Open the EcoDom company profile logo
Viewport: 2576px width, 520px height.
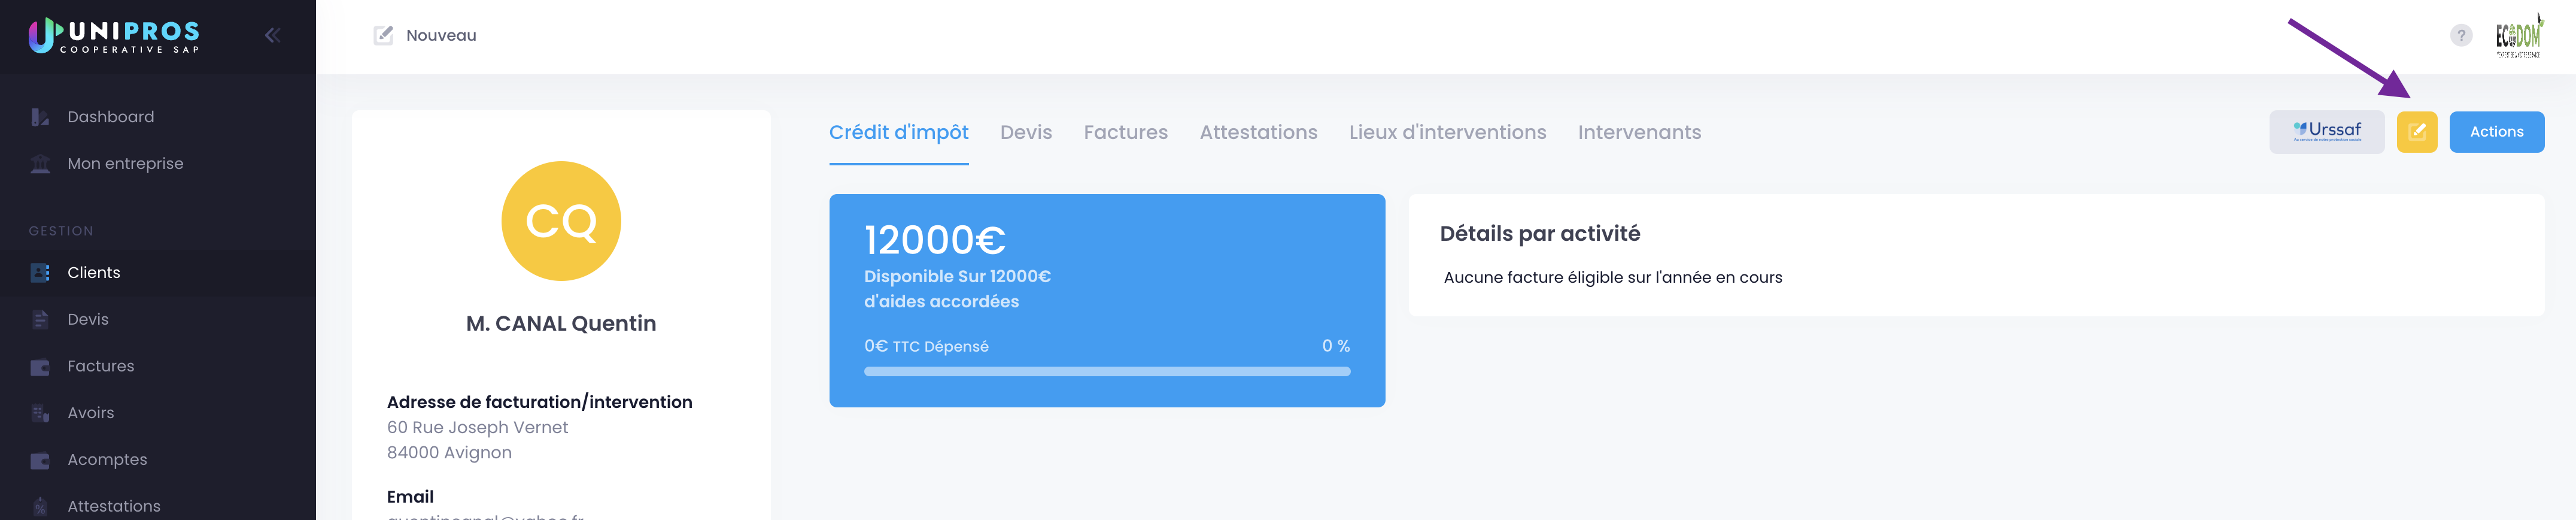tap(2518, 36)
